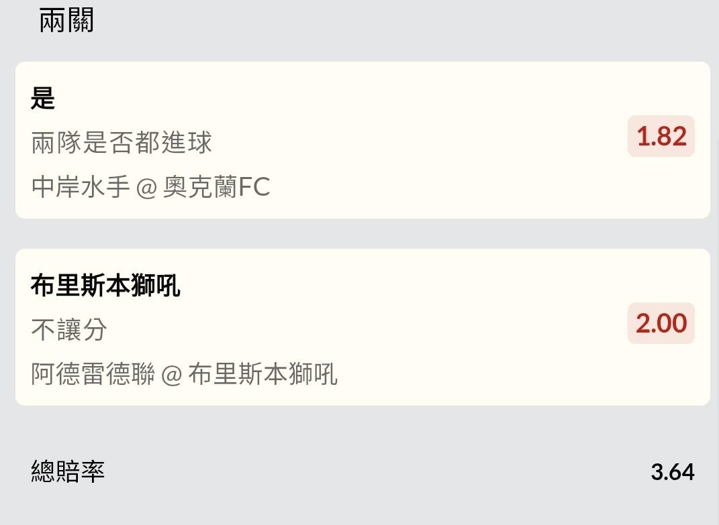Click the 2.00 odds badge
719x525 pixels.
pyautogui.click(x=661, y=323)
